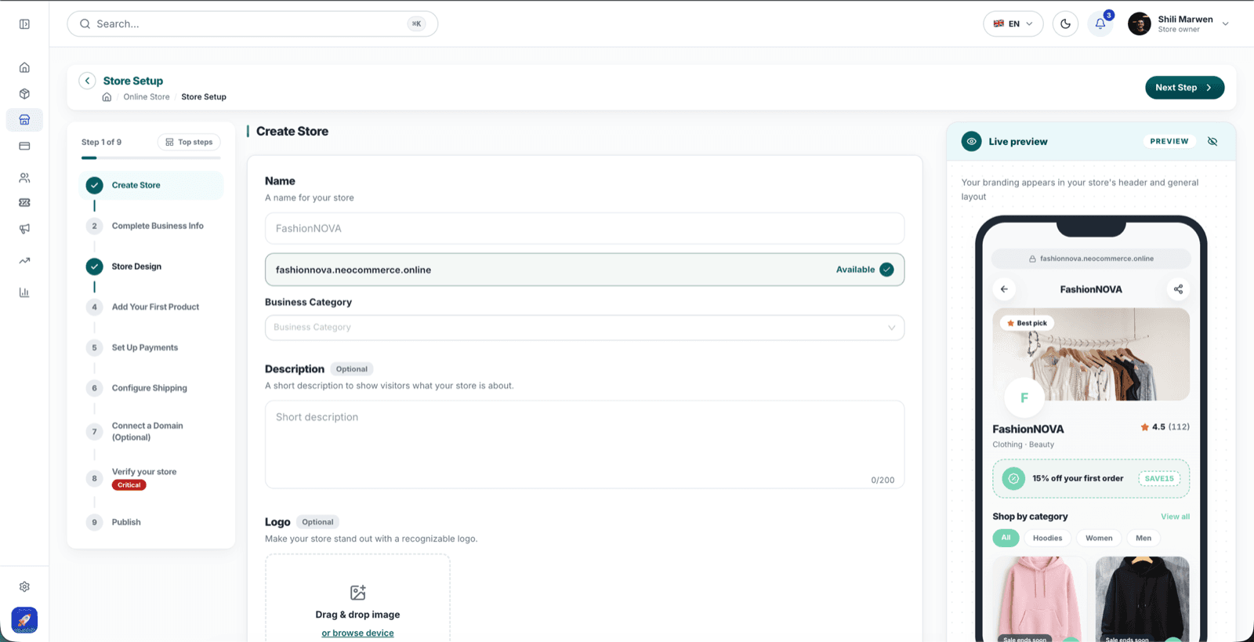Click the share icon in phone preview
This screenshot has height=642, width=1254.
point(1178,289)
